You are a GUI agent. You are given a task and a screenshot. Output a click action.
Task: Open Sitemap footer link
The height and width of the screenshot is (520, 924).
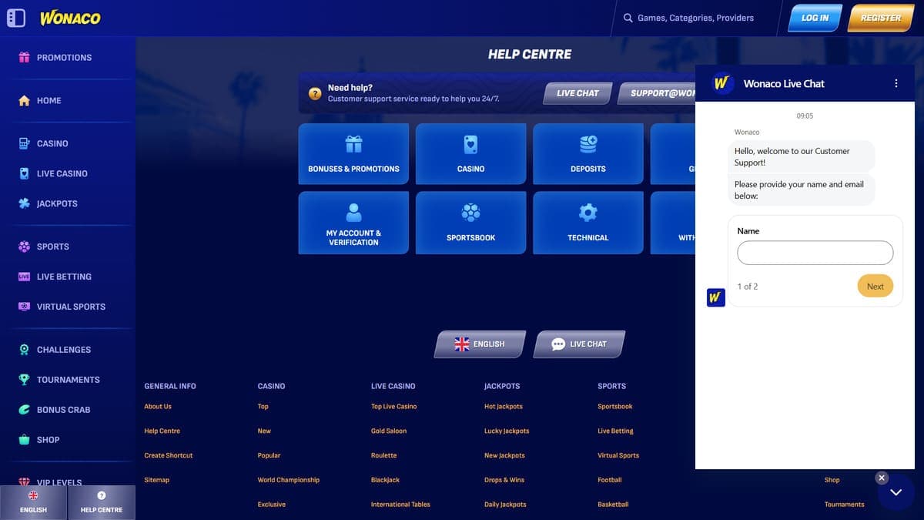[156, 480]
